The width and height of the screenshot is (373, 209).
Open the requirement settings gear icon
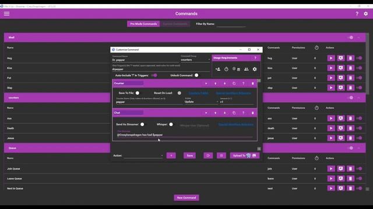[255, 69]
